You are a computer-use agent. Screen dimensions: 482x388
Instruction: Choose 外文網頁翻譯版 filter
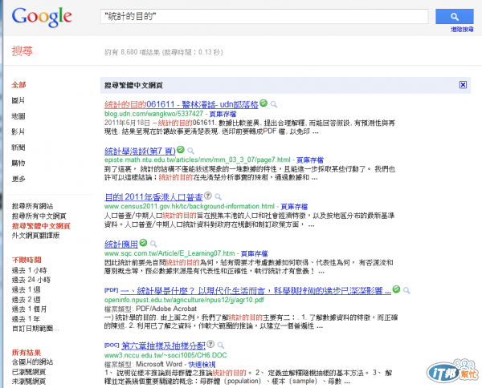[x=35, y=236]
